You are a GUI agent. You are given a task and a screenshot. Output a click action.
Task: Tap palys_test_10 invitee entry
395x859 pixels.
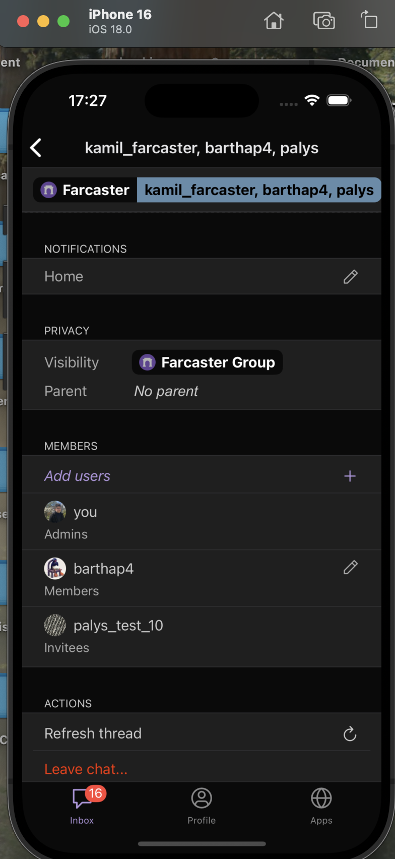coord(118,626)
